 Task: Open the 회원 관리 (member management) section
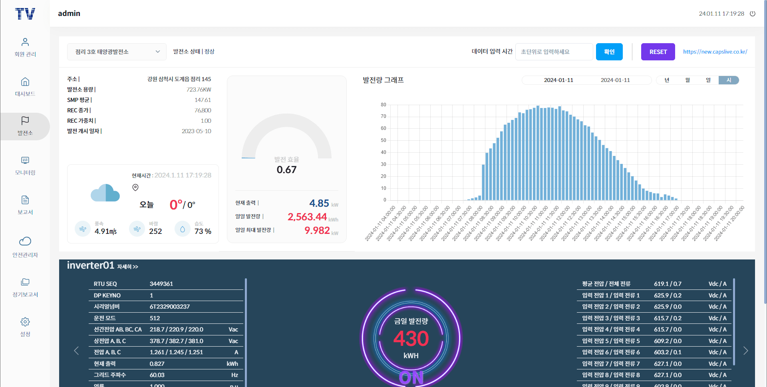click(25, 46)
